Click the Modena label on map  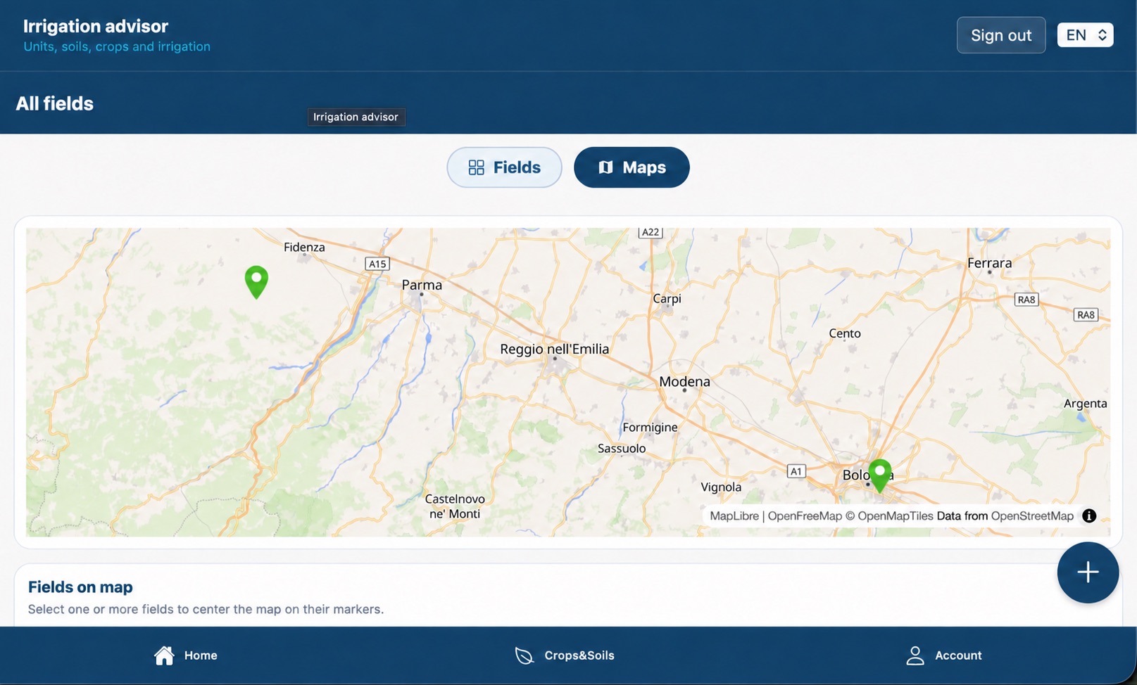point(684,382)
